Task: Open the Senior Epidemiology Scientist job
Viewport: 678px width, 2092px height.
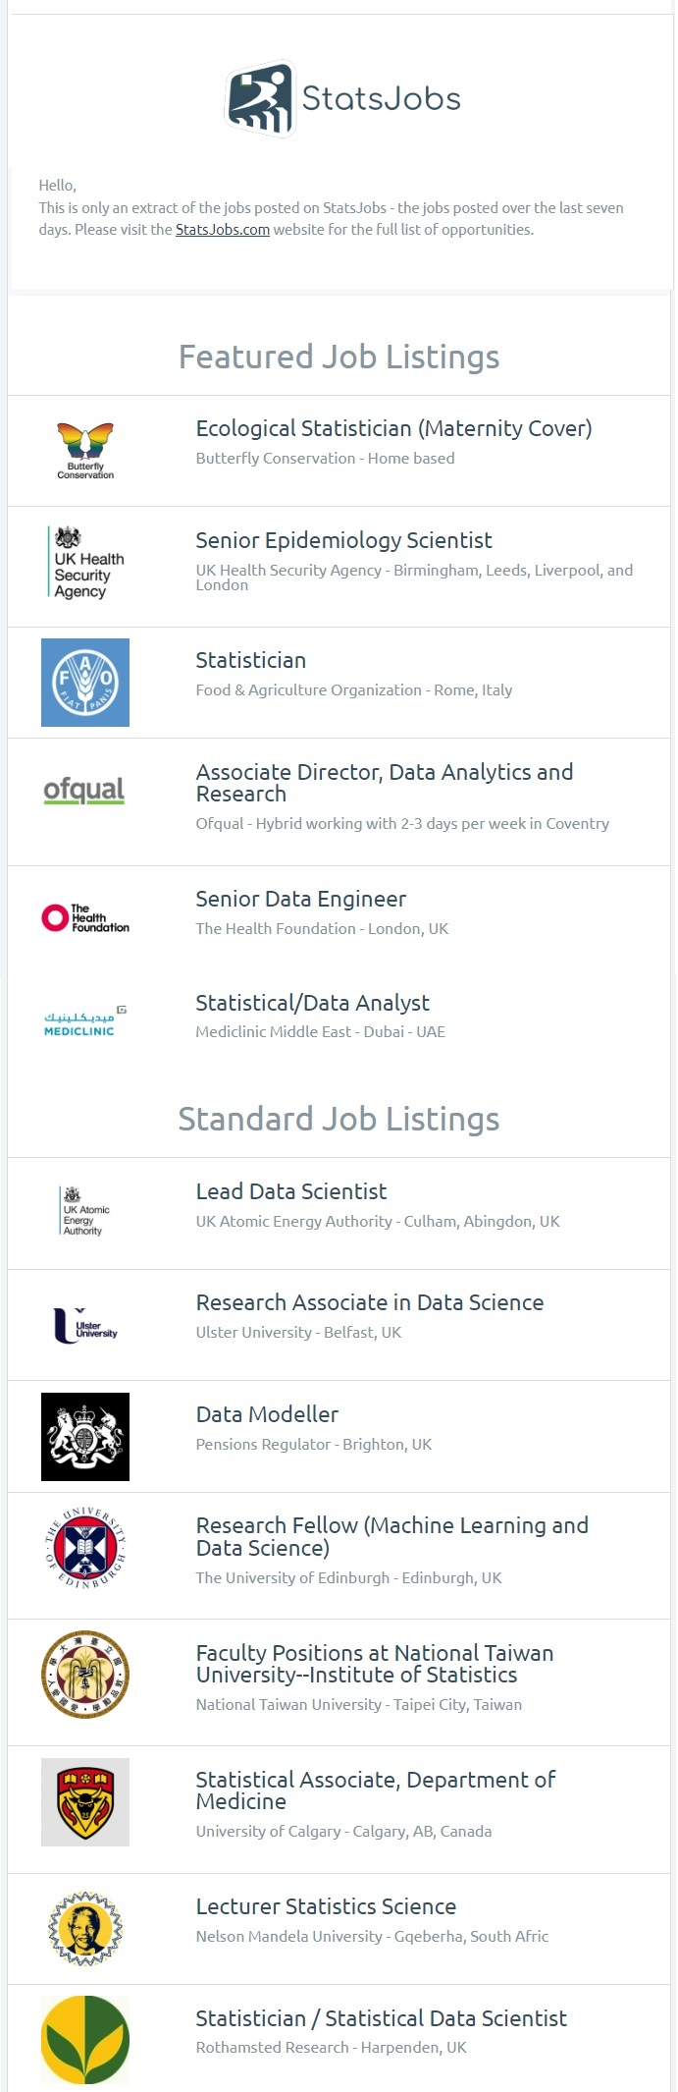Action: tap(343, 540)
